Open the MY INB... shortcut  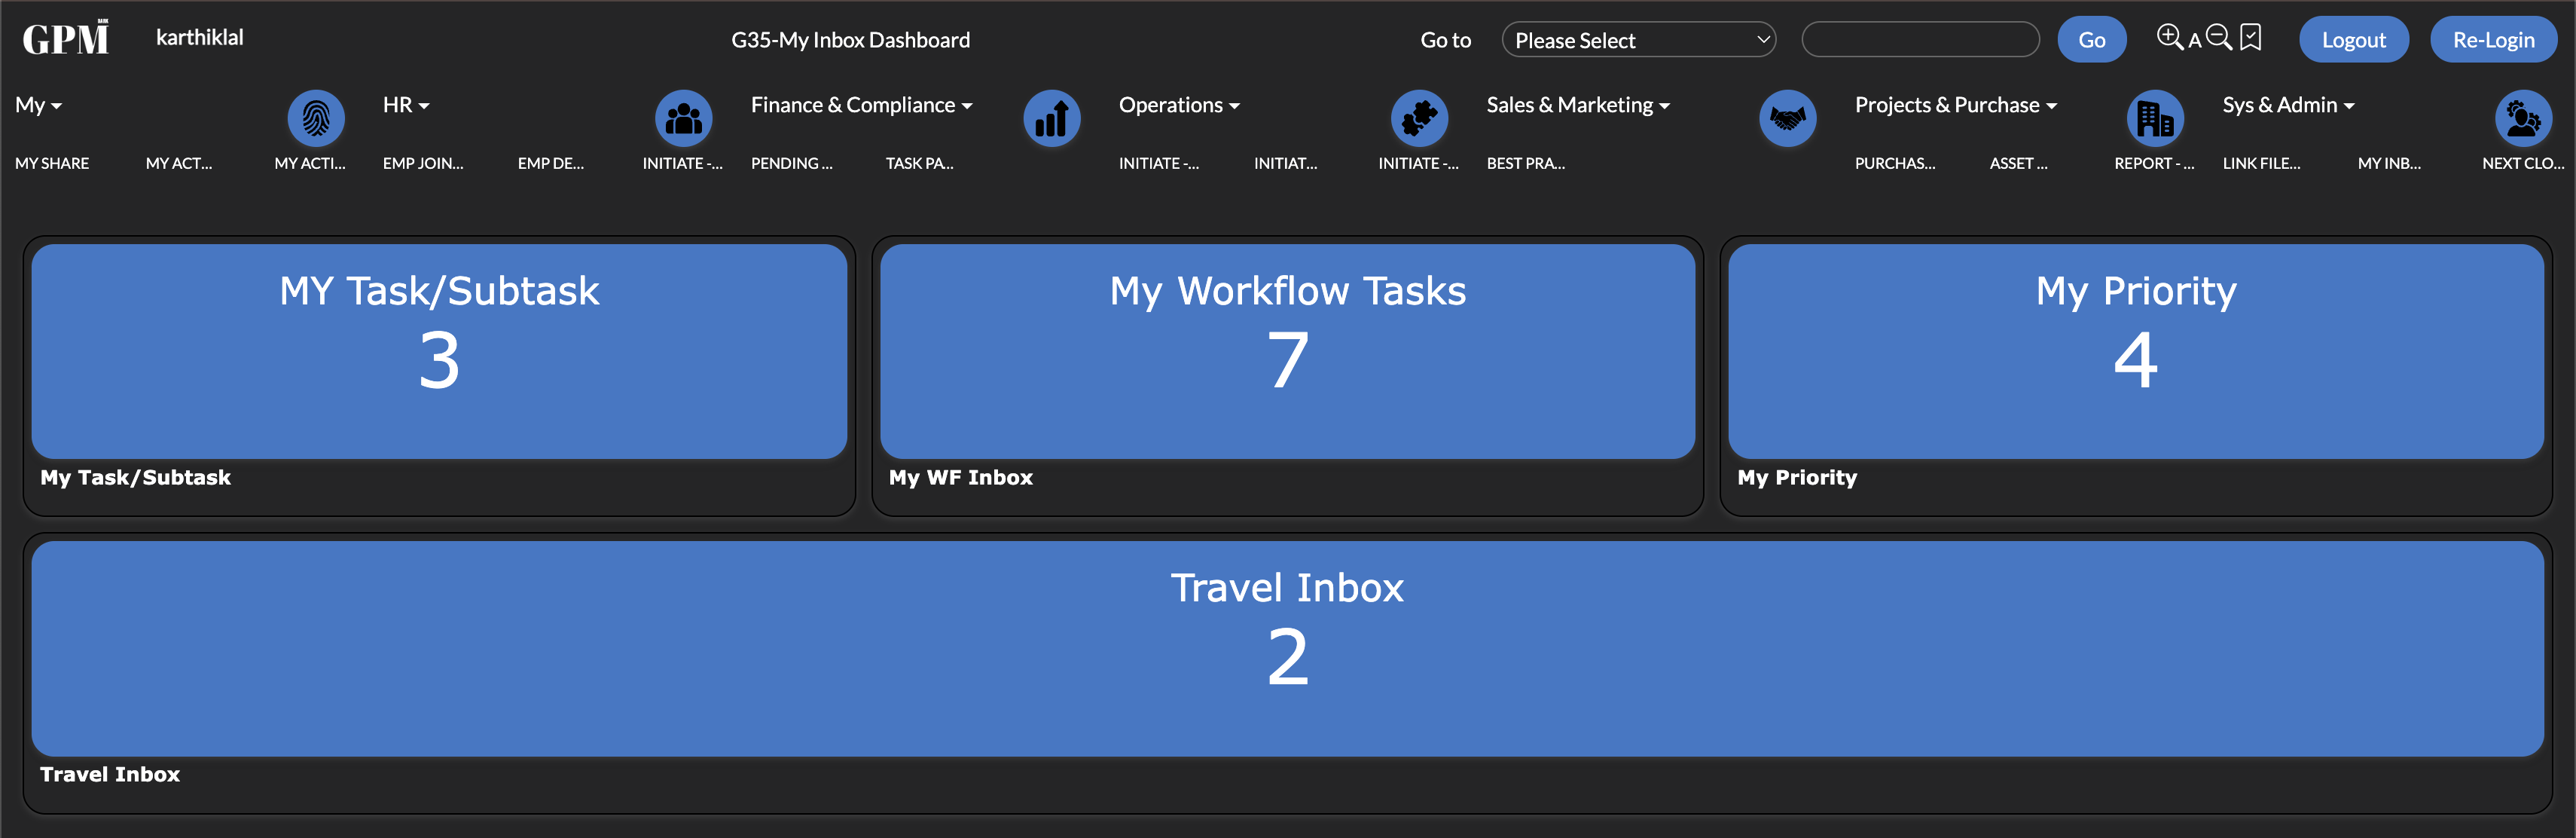(2390, 163)
